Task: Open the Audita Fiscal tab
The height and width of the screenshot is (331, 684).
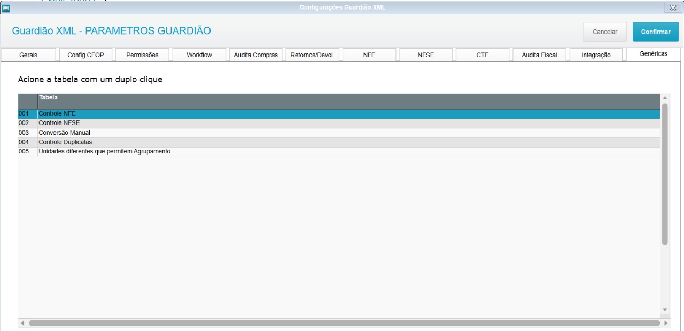Action: point(539,55)
